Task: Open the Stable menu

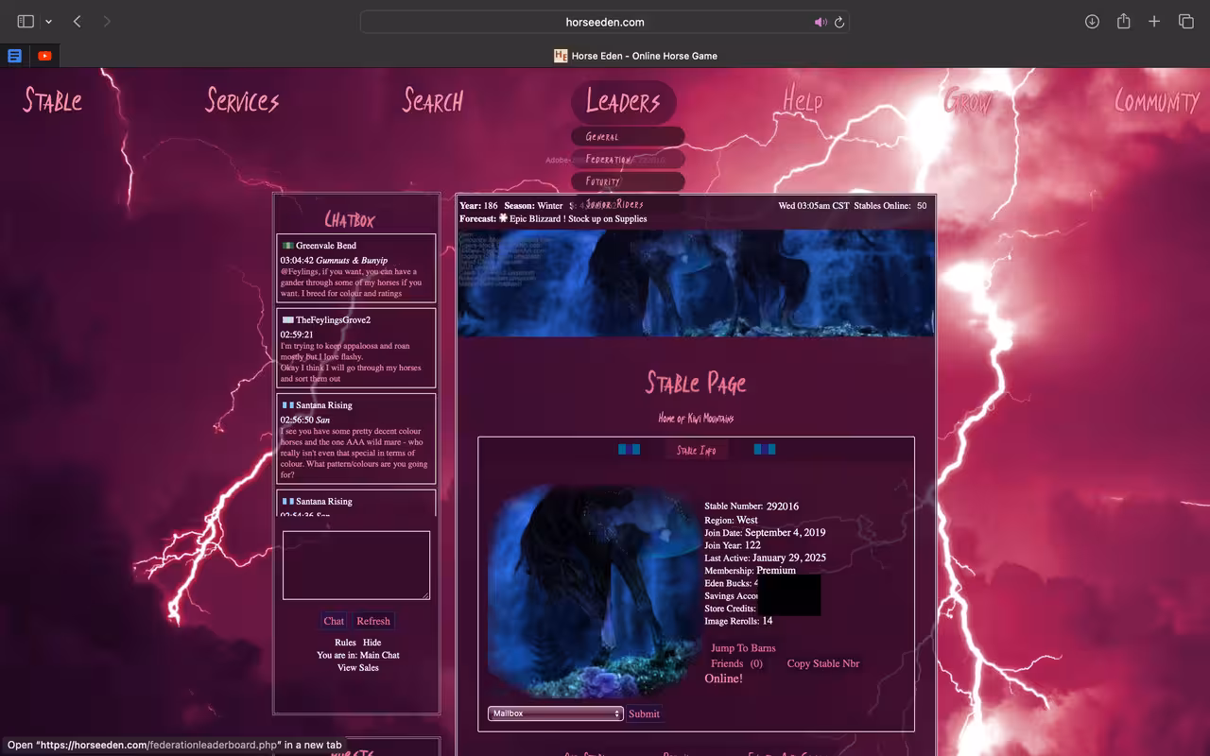Action: 53,100
